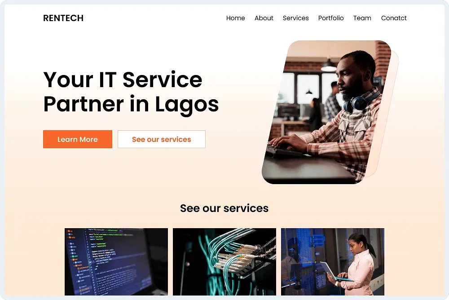Click the hero photo of man typing

pos(326,112)
